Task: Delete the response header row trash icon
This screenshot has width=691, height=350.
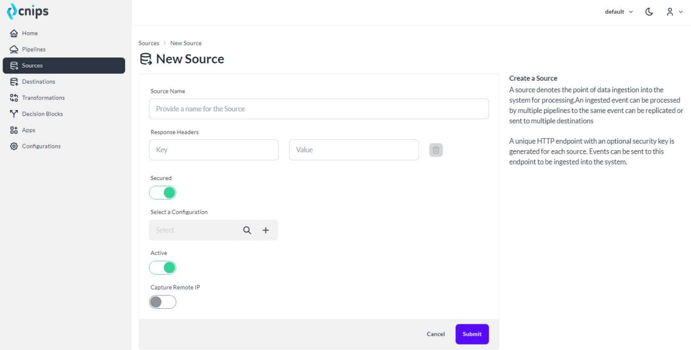Action: click(x=436, y=150)
